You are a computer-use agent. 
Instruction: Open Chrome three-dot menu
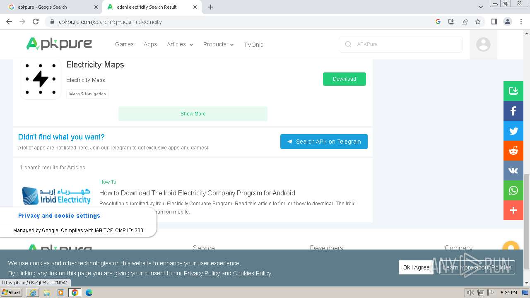(x=521, y=22)
